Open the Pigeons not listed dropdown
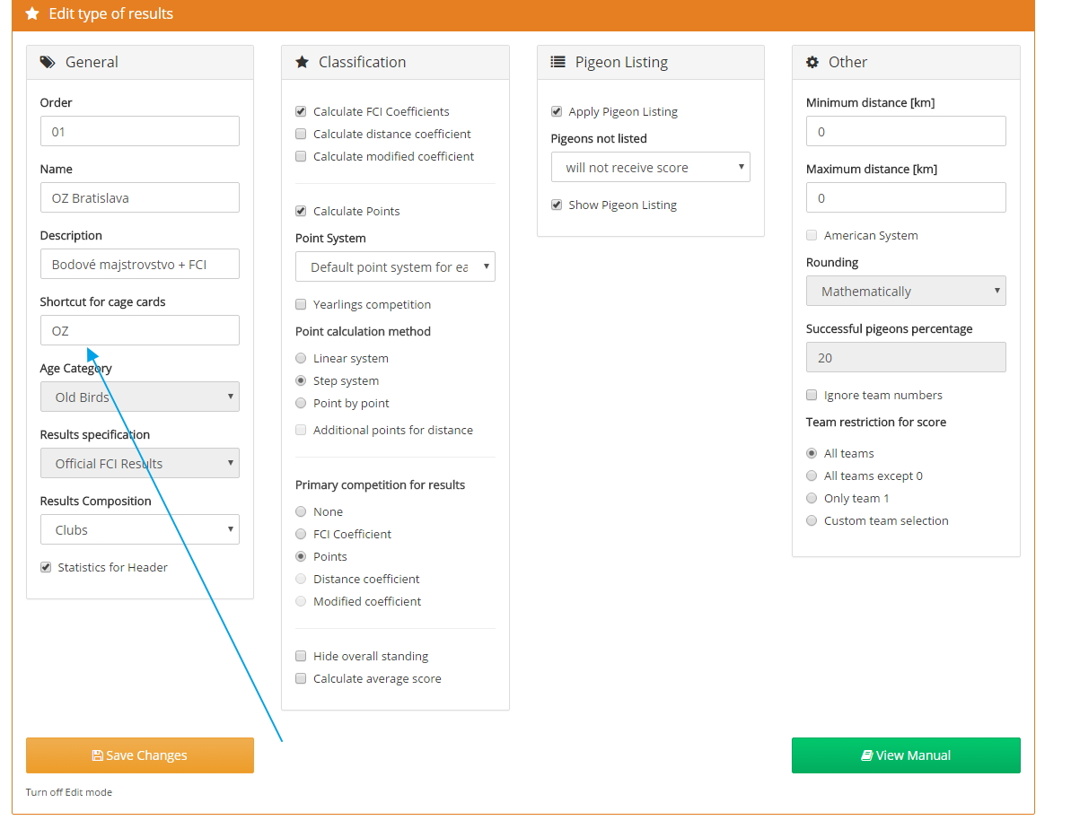Image resolution: width=1071 pixels, height=829 pixels. [x=650, y=167]
